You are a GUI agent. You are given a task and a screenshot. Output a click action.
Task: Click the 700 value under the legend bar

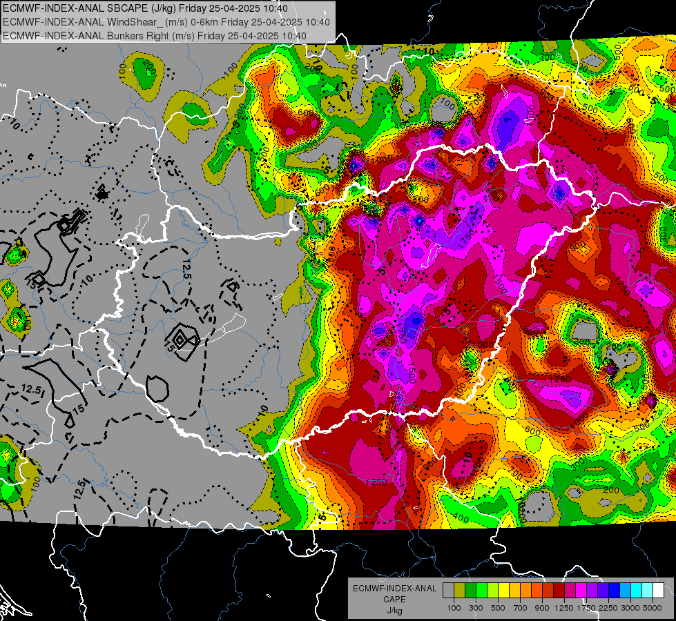tap(521, 608)
